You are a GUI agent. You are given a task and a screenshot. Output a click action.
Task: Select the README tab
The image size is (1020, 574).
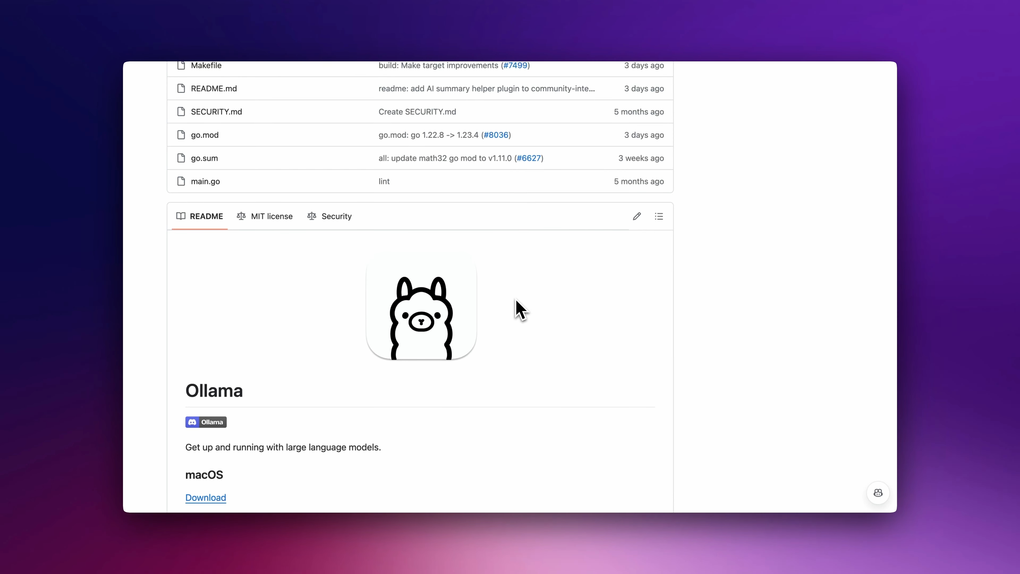click(x=199, y=216)
